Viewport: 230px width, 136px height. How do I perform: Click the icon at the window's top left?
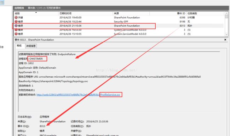pyautogui.click(x=2, y=2)
